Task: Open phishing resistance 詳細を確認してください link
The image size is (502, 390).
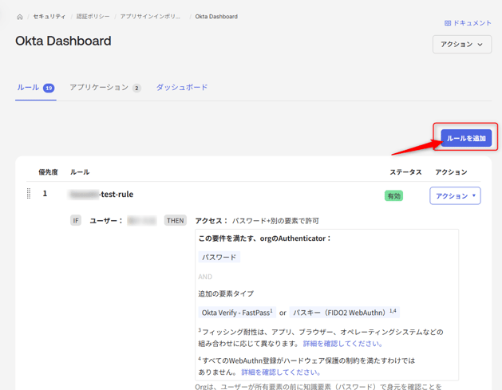Action: click(343, 344)
